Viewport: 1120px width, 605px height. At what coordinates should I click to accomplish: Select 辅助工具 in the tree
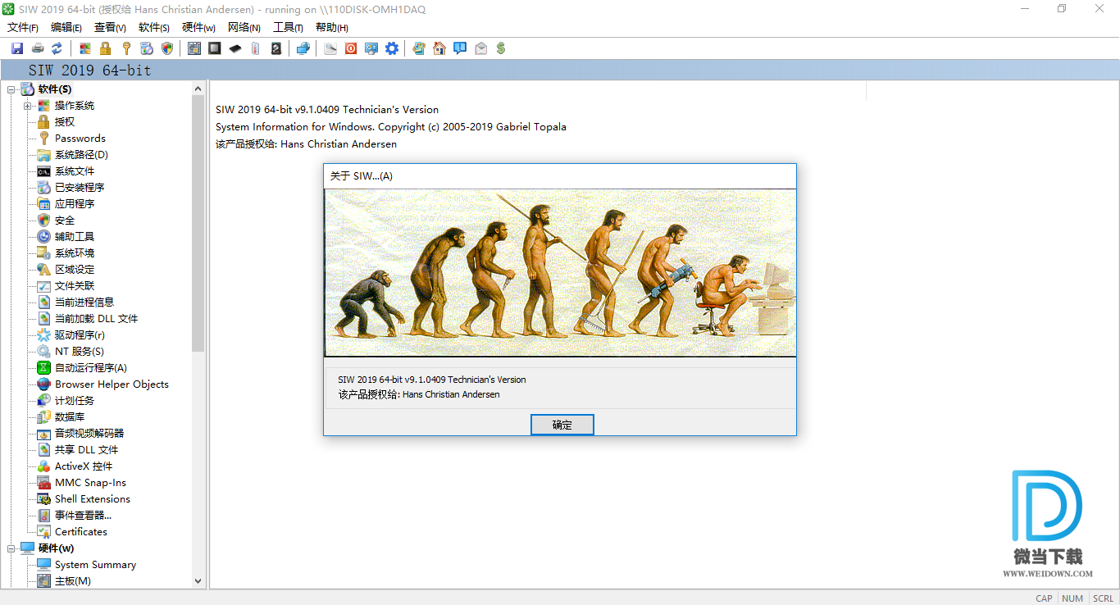(75, 237)
